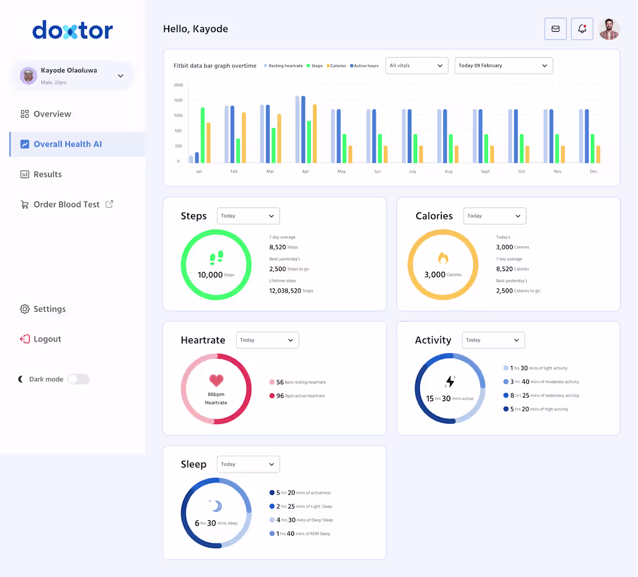Open the Today 09 February date selector

pos(503,66)
